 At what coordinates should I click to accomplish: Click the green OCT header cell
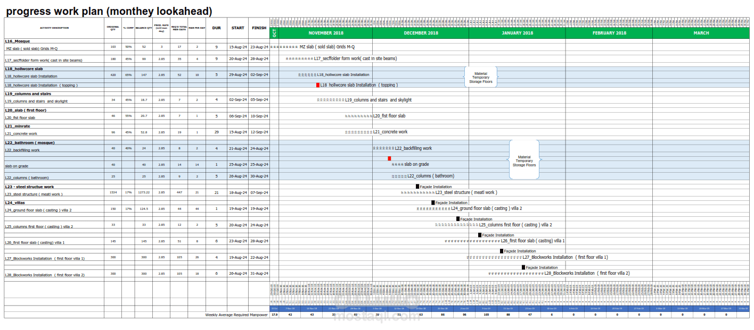tap(274, 33)
